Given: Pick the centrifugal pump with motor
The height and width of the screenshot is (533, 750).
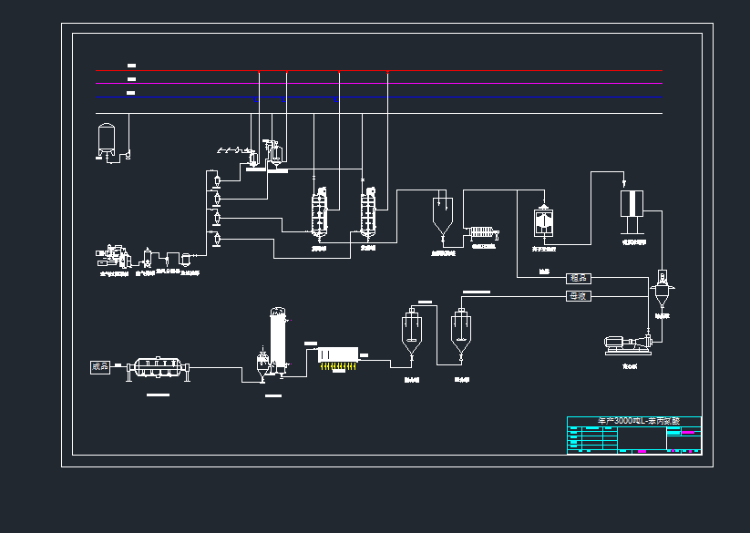Looking at the screenshot, I should pyautogui.click(x=629, y=344).
